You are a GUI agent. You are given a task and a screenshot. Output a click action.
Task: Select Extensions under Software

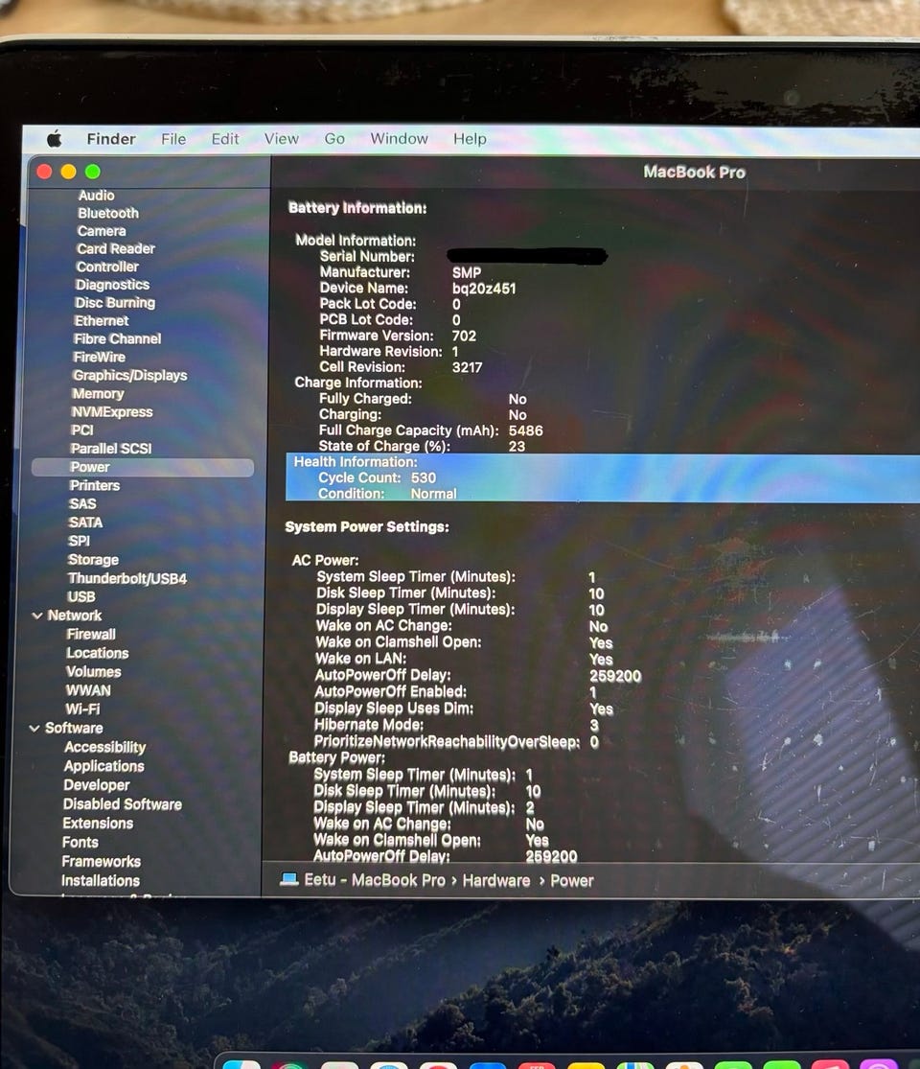coord(98,824)
